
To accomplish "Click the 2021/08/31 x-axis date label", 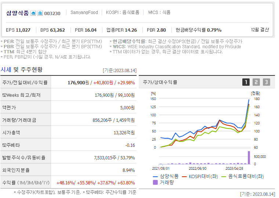I will pos(161,169).
